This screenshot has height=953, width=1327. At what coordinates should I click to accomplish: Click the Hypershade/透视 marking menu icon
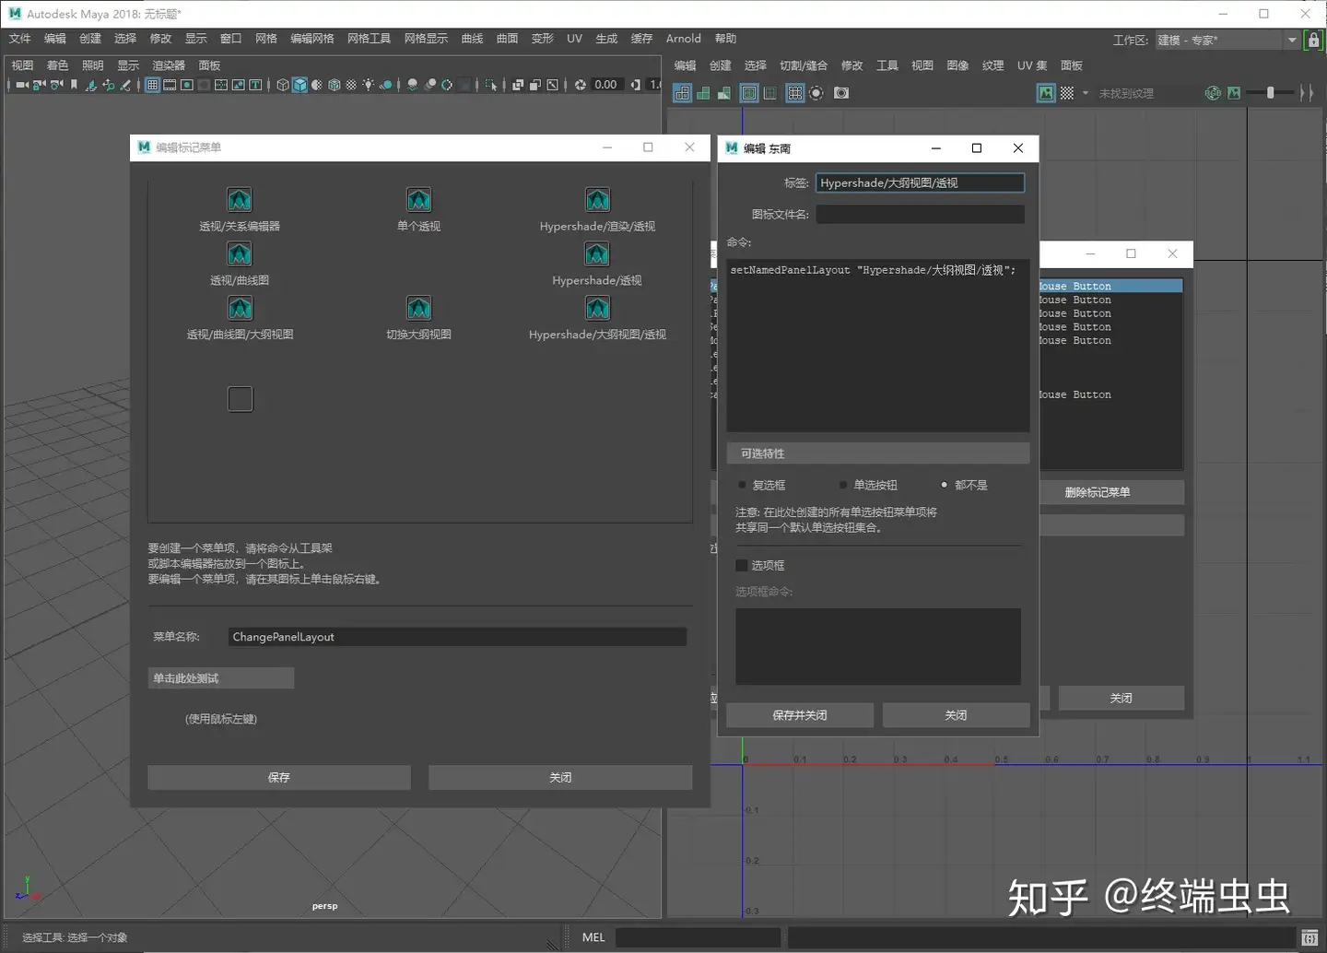(597, 254)
